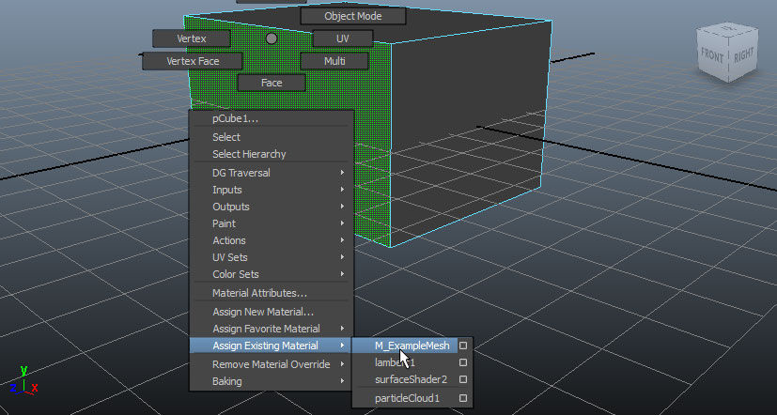Click the marking menu center circle

tap(272, 38)
